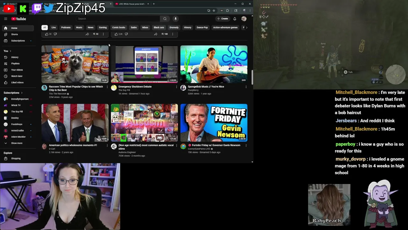The image size is (408, 230).
Task: Open the Destiny subscription channel
Action: tap(18, 118)
